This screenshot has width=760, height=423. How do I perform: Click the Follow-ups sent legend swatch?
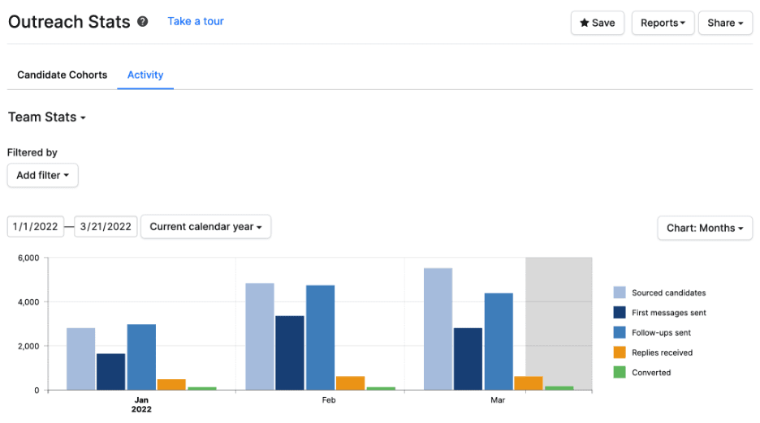point(620,332)
